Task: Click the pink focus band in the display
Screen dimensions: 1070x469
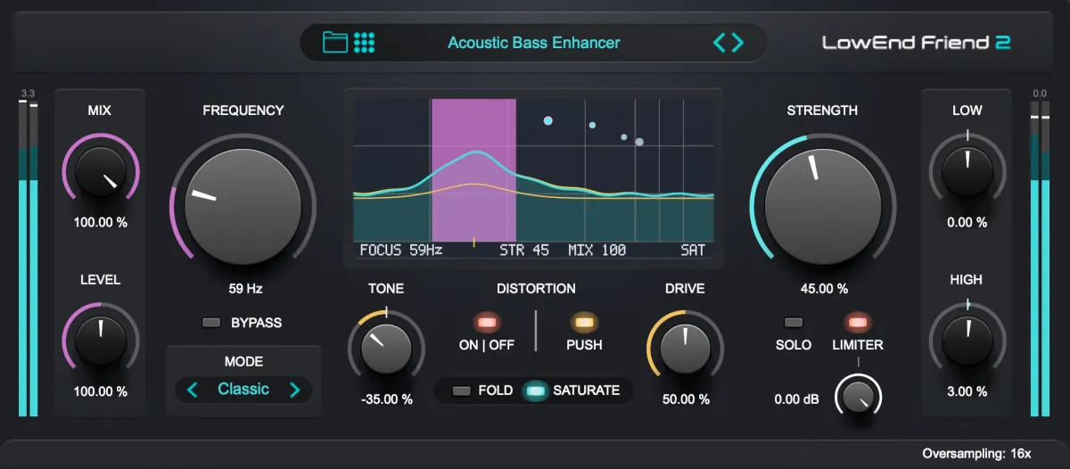Action: click(473, 169)
